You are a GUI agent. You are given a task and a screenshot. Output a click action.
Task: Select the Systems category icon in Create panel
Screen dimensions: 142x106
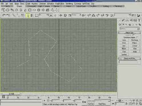(x=140, y=25)
